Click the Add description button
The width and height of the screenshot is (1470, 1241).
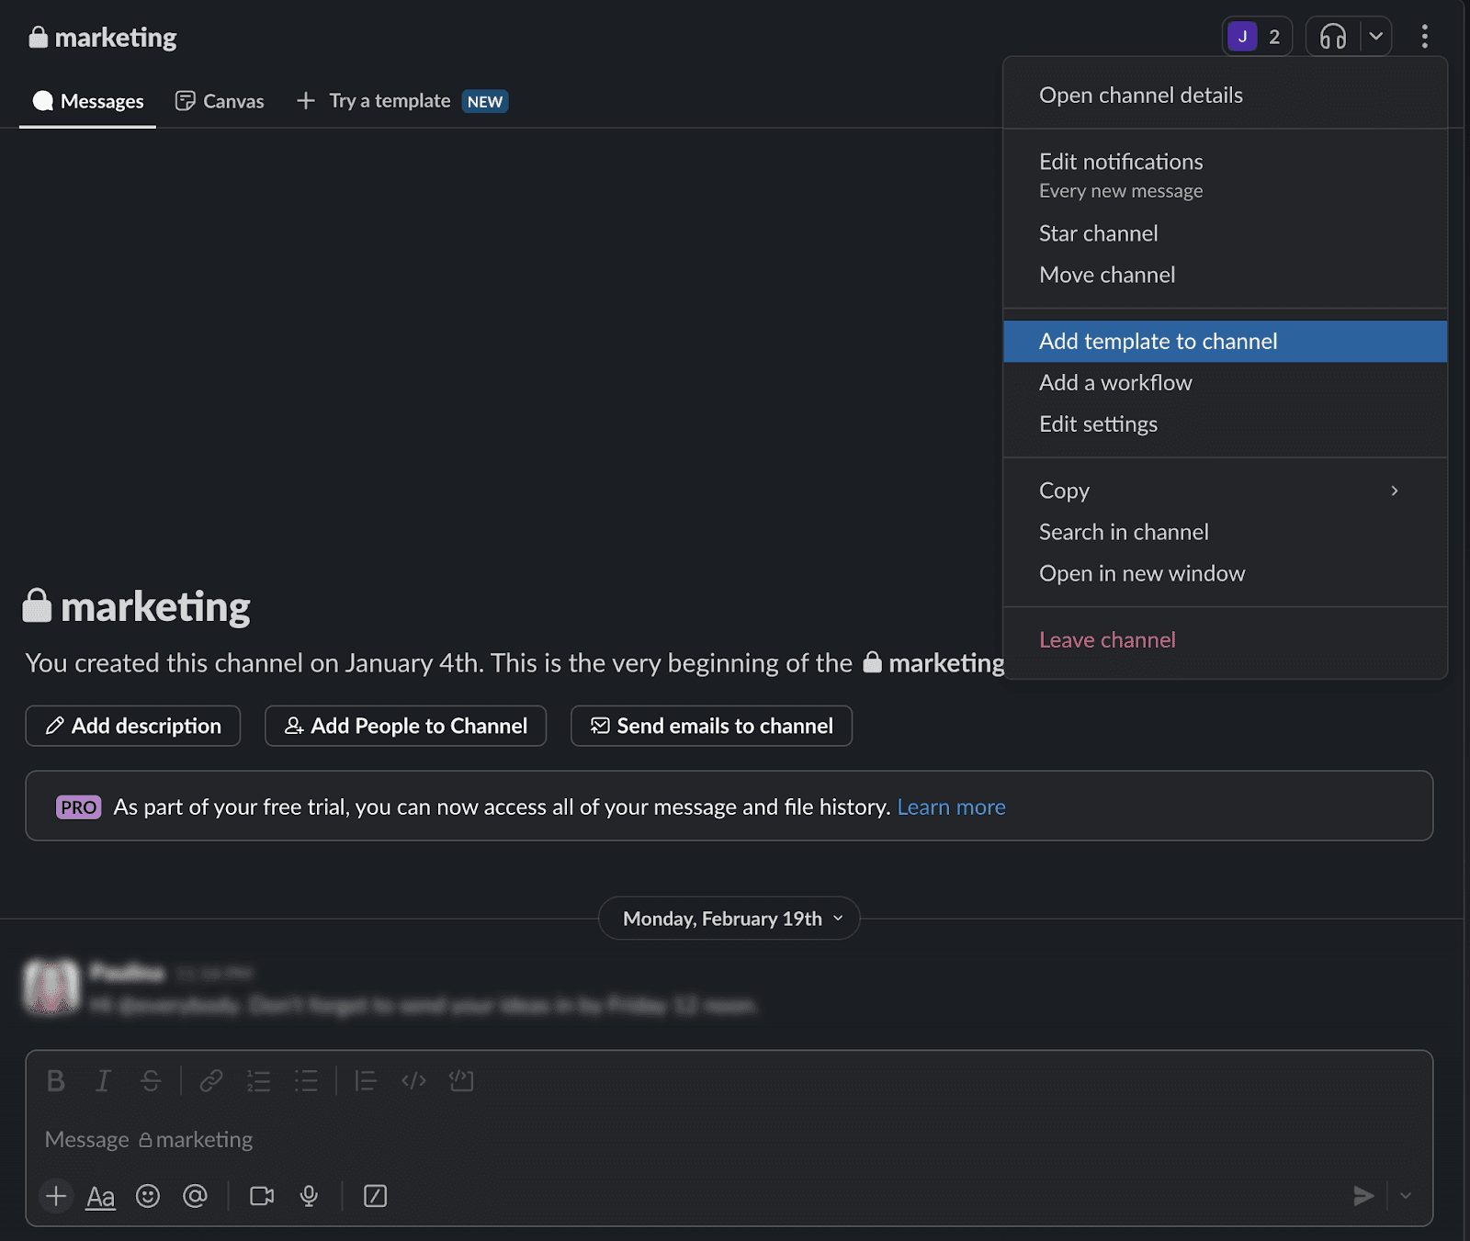point(133,726)
